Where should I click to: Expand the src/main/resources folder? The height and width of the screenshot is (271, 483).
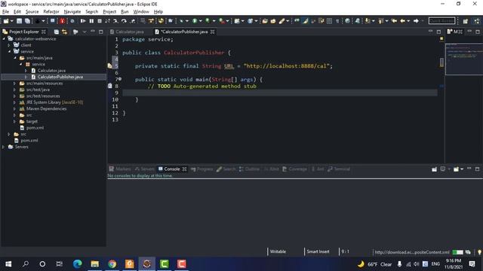pos(14,84)
